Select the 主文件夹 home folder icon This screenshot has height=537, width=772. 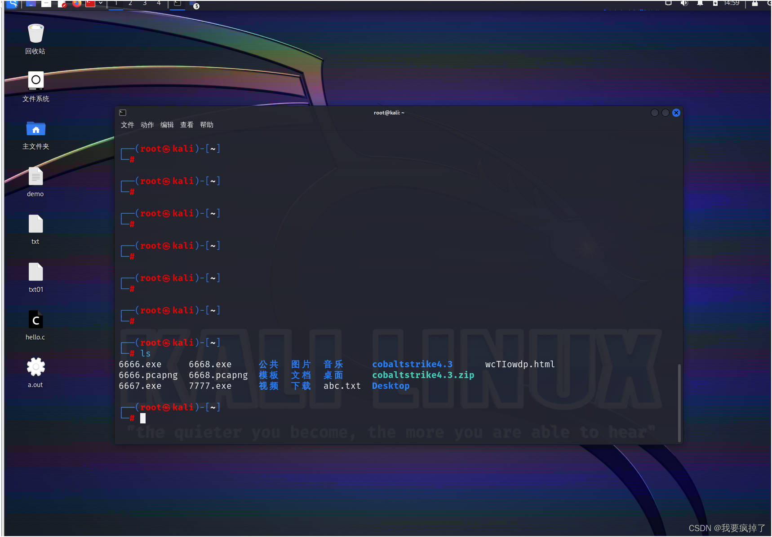point(35,135)
